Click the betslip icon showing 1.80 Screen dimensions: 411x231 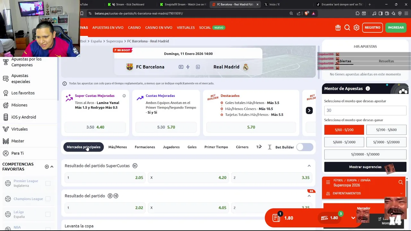coord(276,218)
